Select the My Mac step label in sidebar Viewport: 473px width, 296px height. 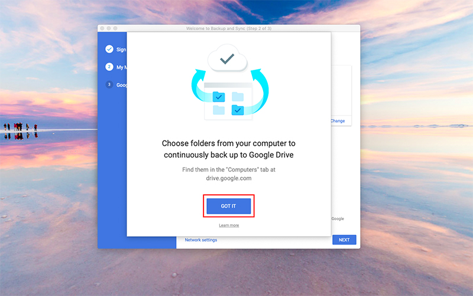point(121,67)
